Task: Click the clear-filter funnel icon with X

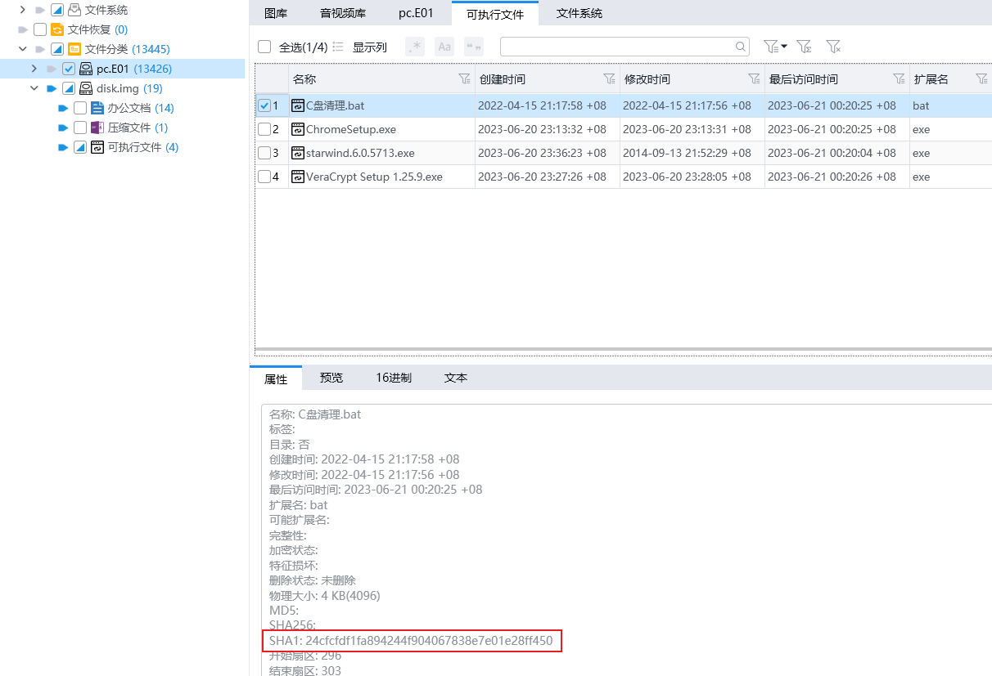Action: pyautogui.click(x=833, y=47)
